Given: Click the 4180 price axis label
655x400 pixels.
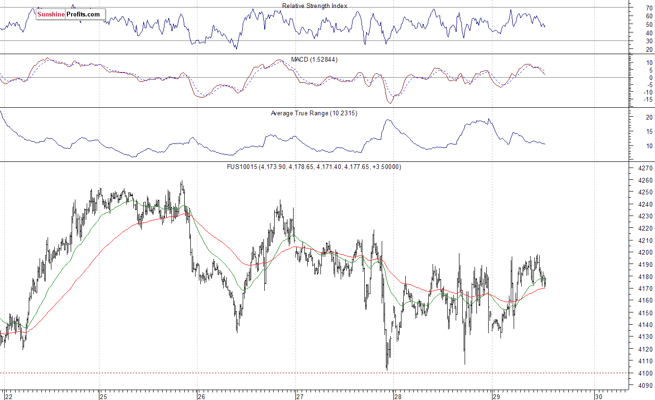Looking at the screenshot, I should 645,276.
